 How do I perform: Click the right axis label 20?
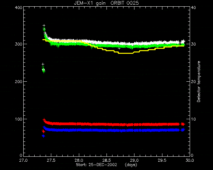(193, 82)
